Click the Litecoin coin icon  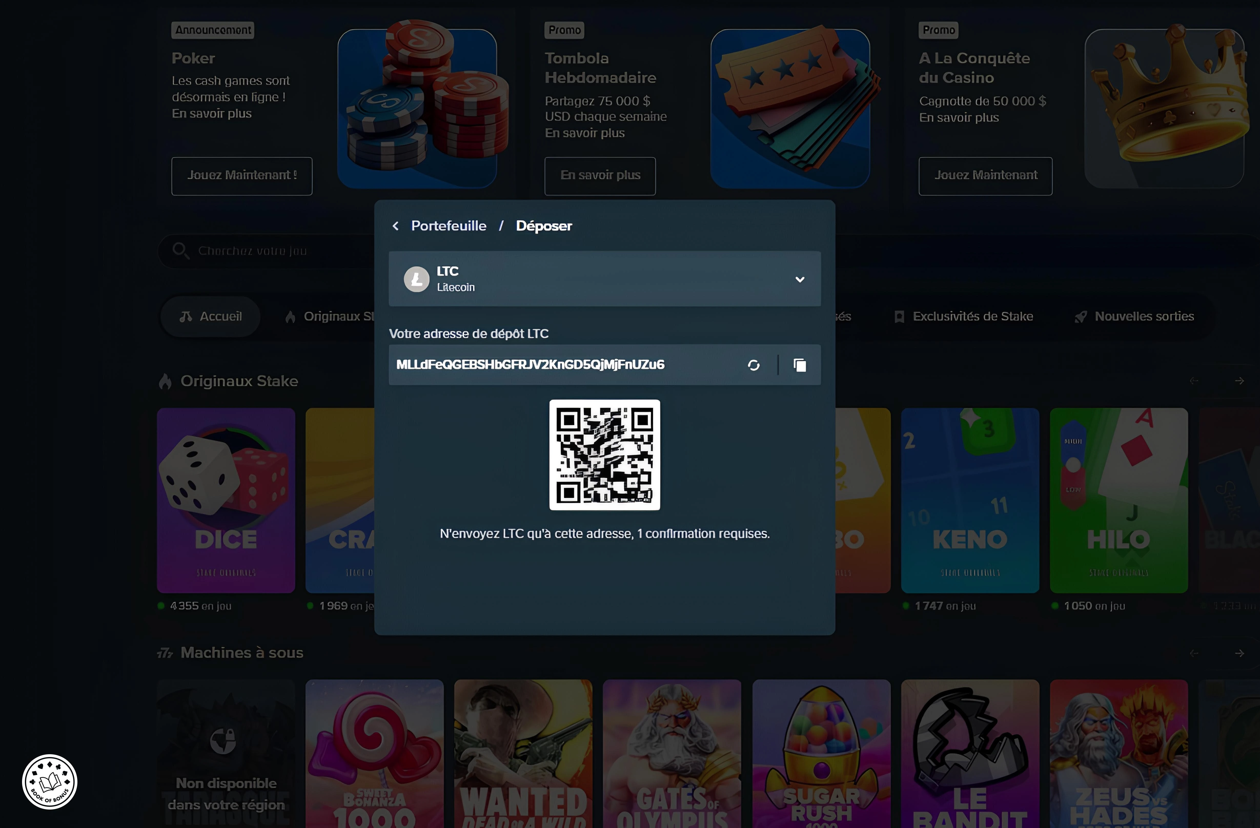coord(417,279)
